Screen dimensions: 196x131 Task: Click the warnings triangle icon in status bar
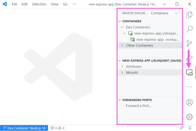[60, 128]
